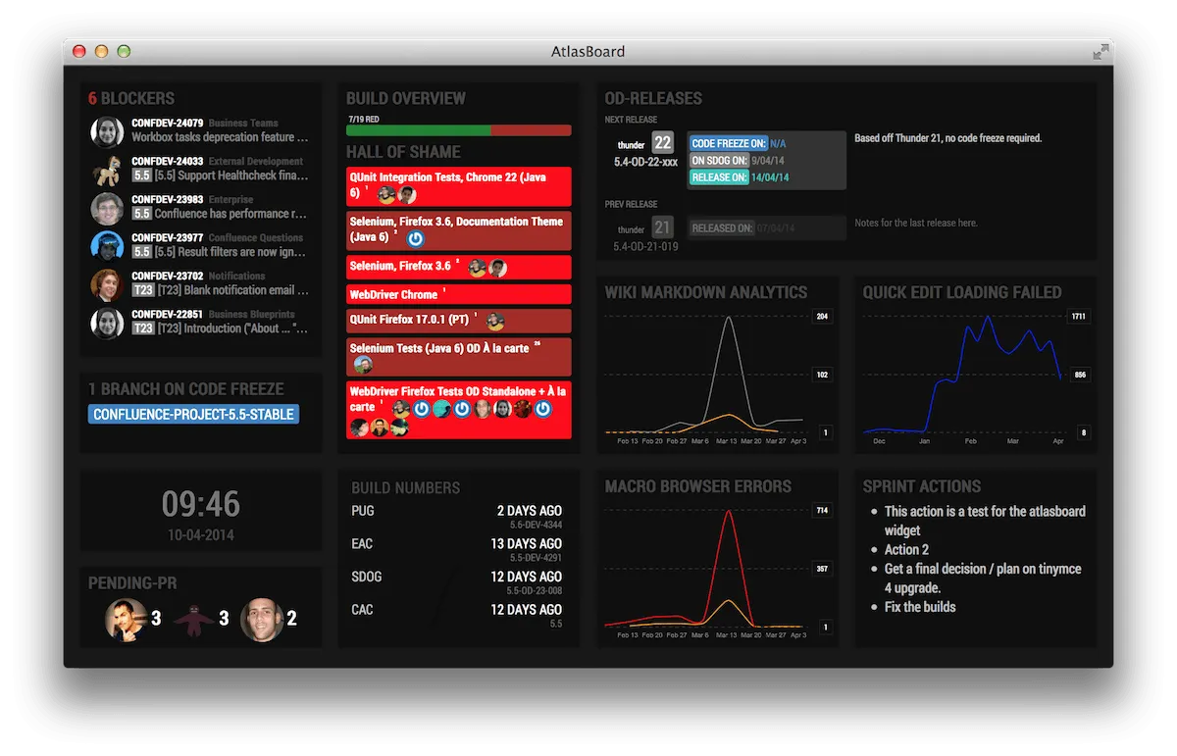This screenshot has height=756, width=1177.
Task: Click the 'Fix the builds' sprint action
Action: [920, 607]
